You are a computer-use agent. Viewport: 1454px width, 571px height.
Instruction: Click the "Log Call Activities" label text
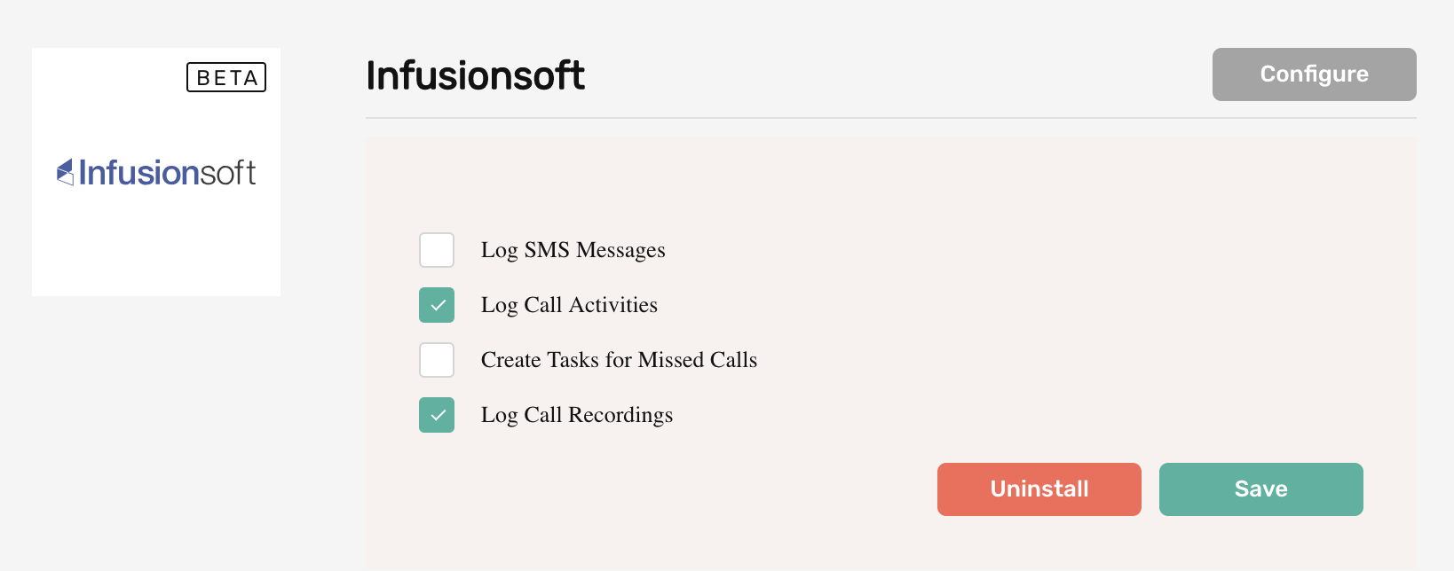tap(569, 306)
